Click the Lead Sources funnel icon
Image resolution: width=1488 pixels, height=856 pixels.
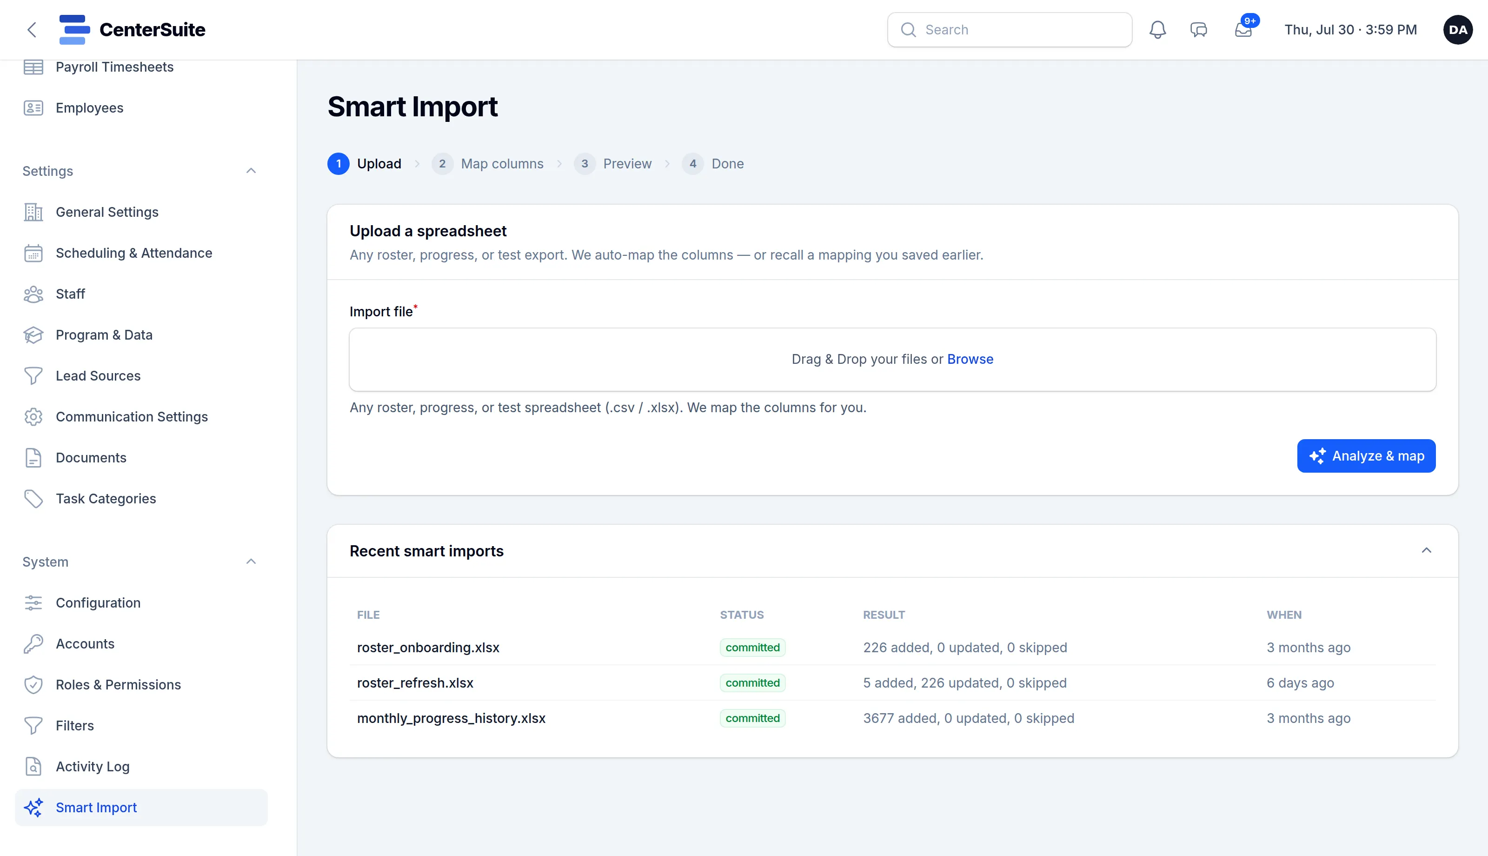tap(33, 376)
